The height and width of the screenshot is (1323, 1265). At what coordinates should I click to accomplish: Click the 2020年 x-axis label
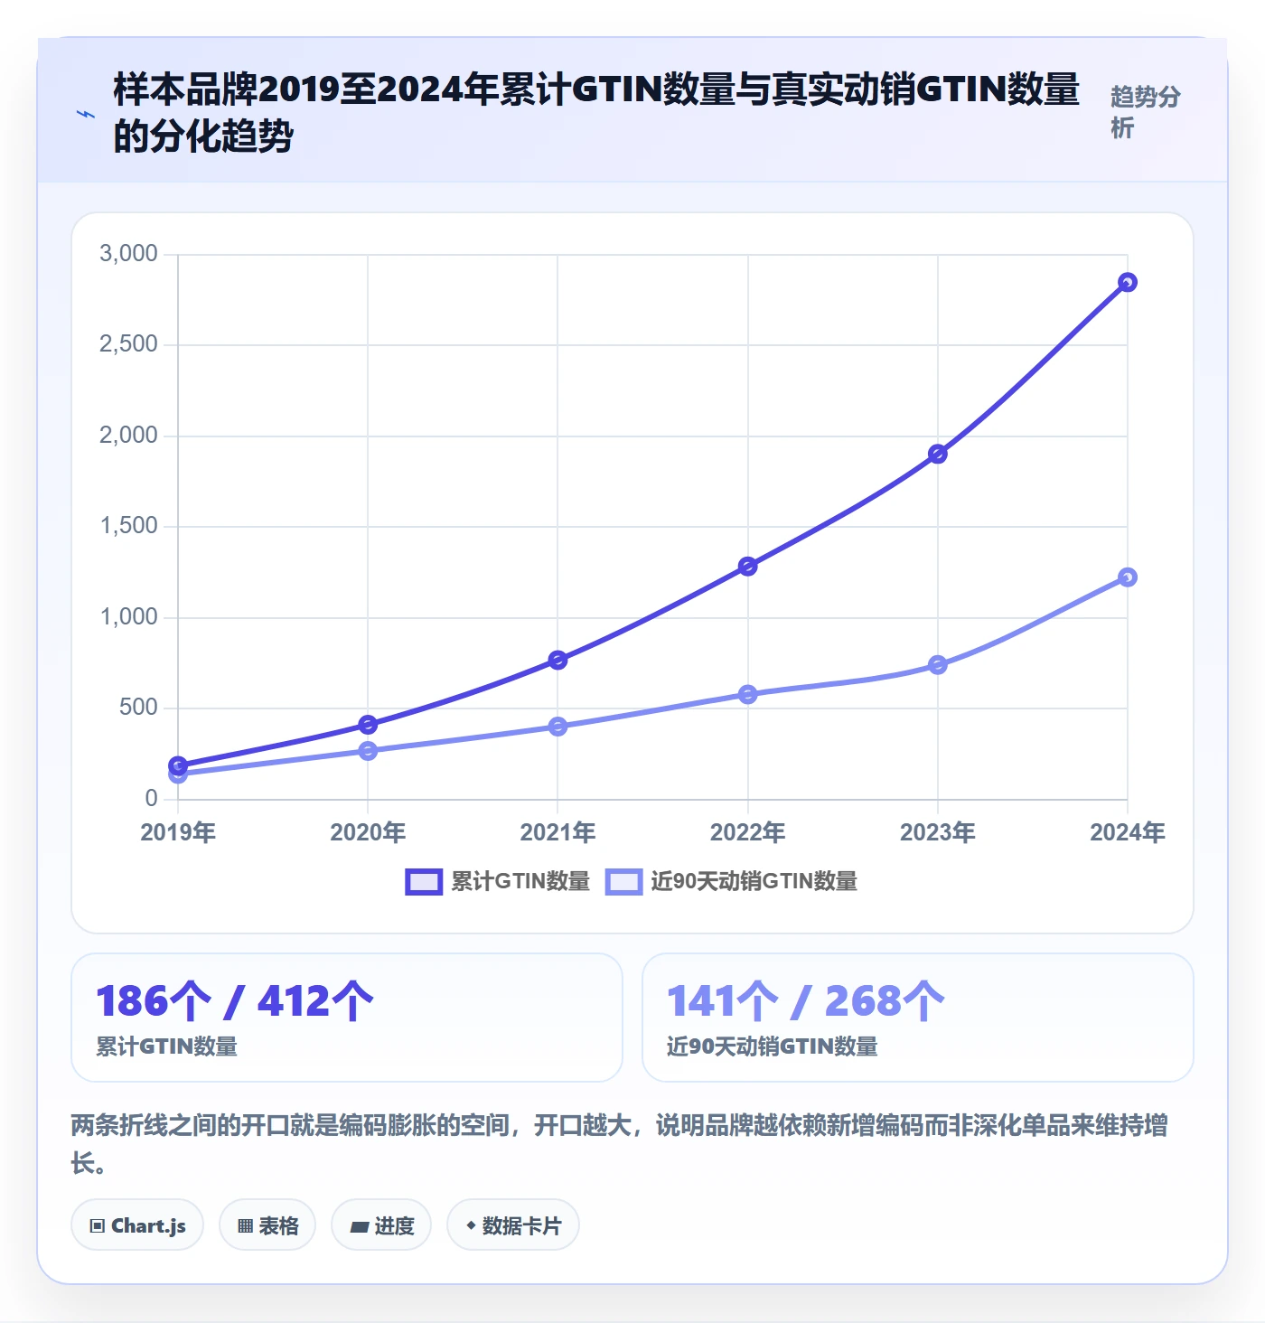click(368, 832)
